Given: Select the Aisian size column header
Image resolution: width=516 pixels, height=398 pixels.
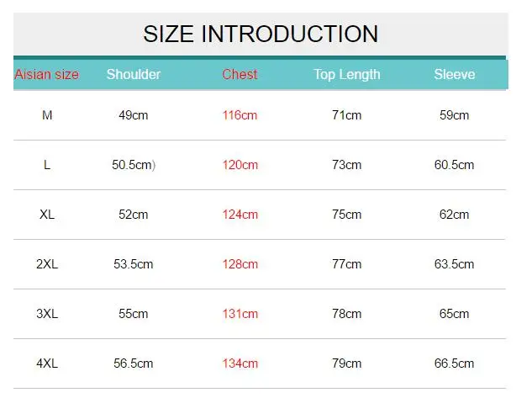Looking at the screenshot, I should click(47, 74).
